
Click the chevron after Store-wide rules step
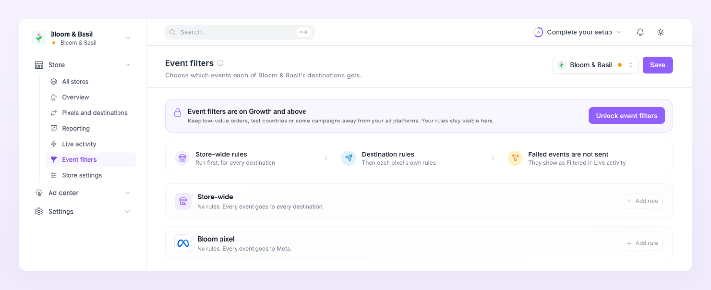pos(326,158)
